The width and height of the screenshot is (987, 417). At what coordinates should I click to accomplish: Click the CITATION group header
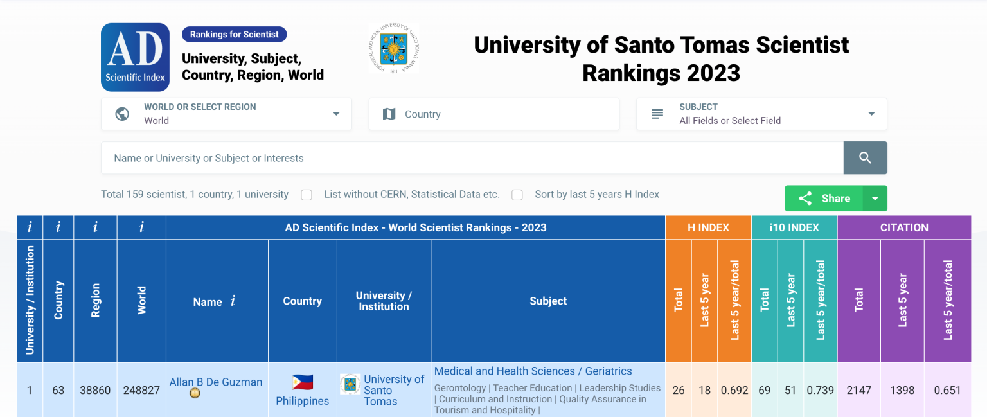coord(904,227)
